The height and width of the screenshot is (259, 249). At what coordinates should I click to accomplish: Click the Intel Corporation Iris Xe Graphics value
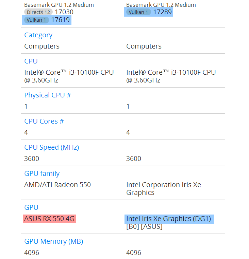pyautogui.click(x=163, y=188)
